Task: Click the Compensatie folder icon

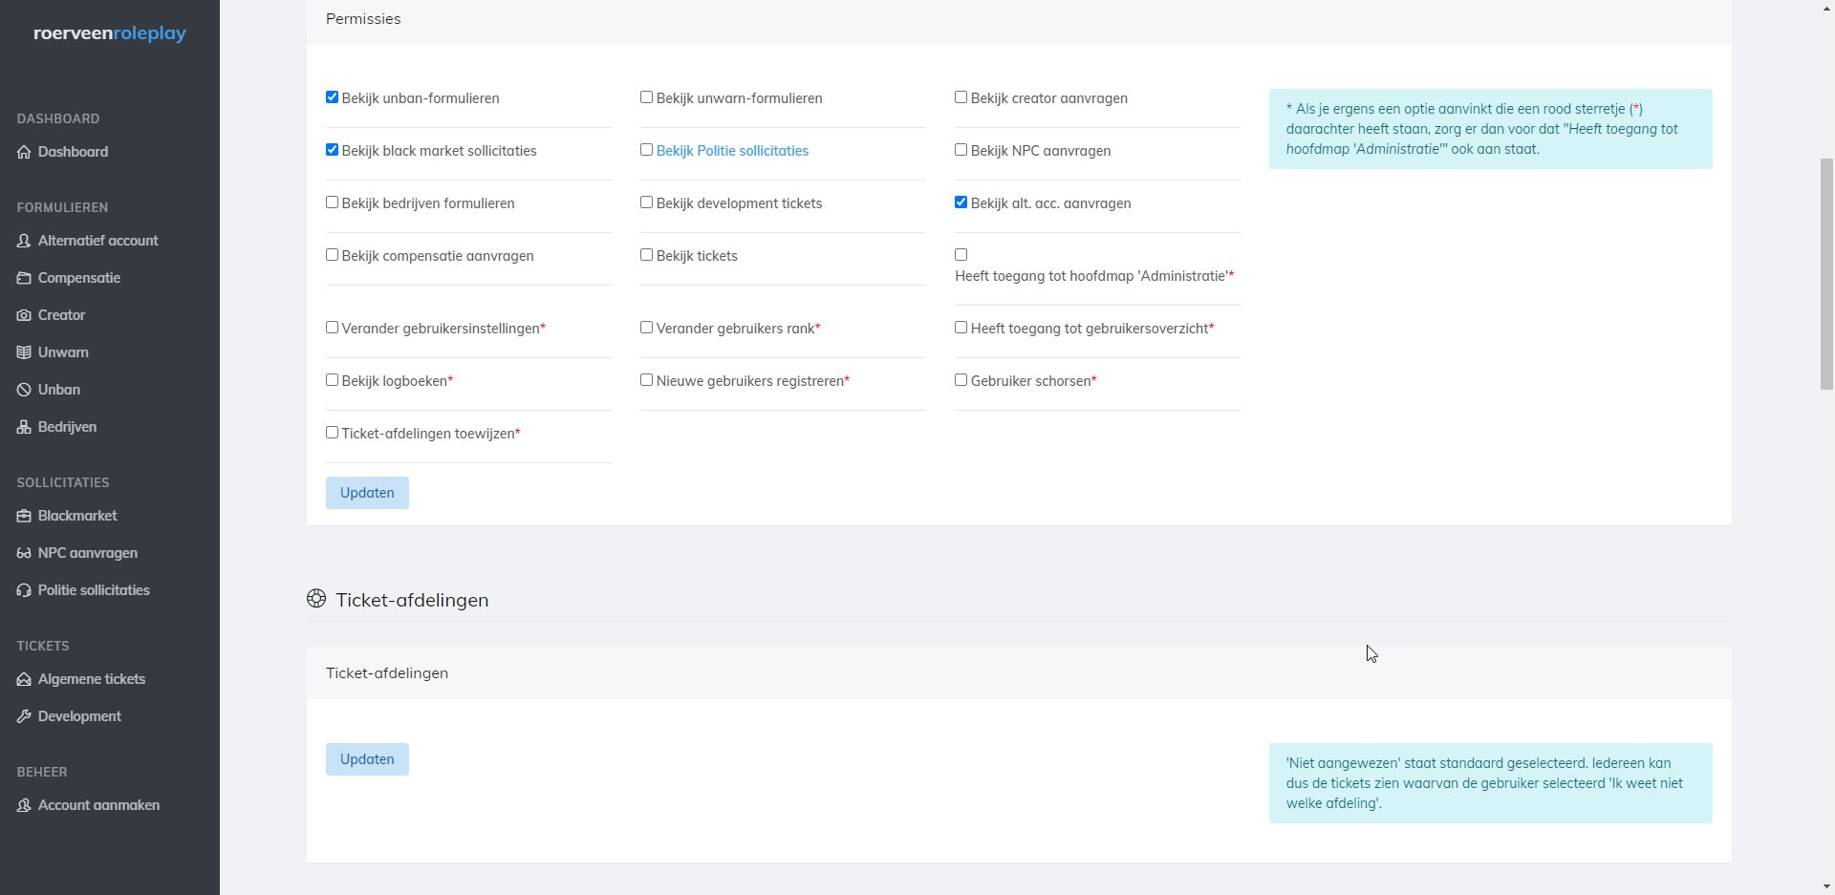Action: click(x=24, y=278)
